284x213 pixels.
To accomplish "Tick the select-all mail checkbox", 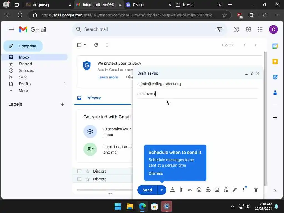I will [79, 45].
